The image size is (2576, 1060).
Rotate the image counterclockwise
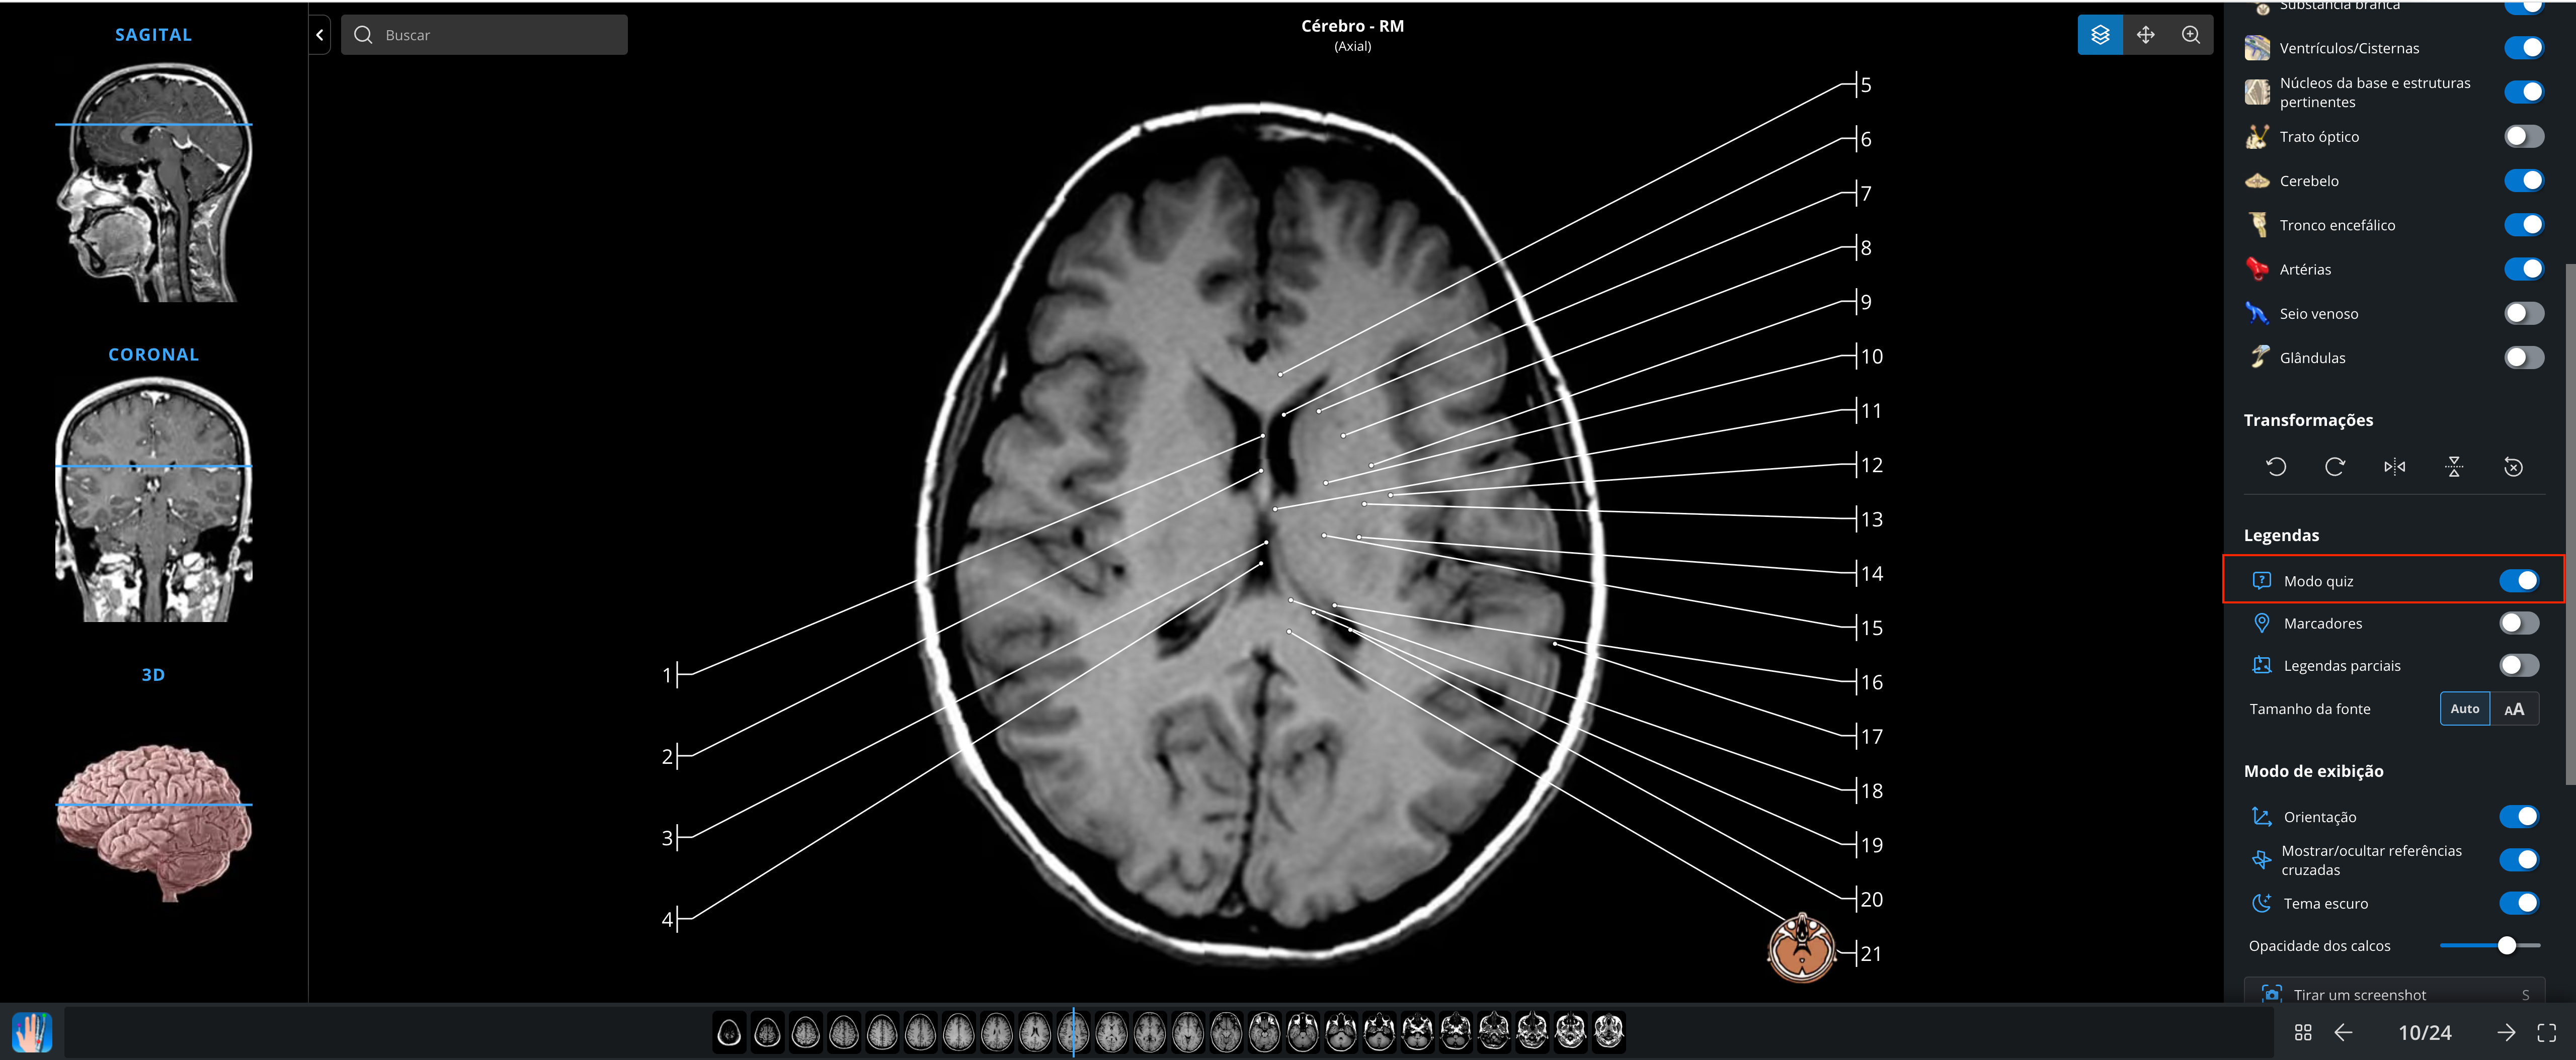coord(2275,467)
